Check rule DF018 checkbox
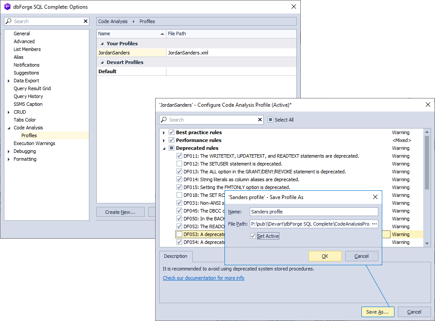This screenshot has width=435, height=321. click(179, 195)
